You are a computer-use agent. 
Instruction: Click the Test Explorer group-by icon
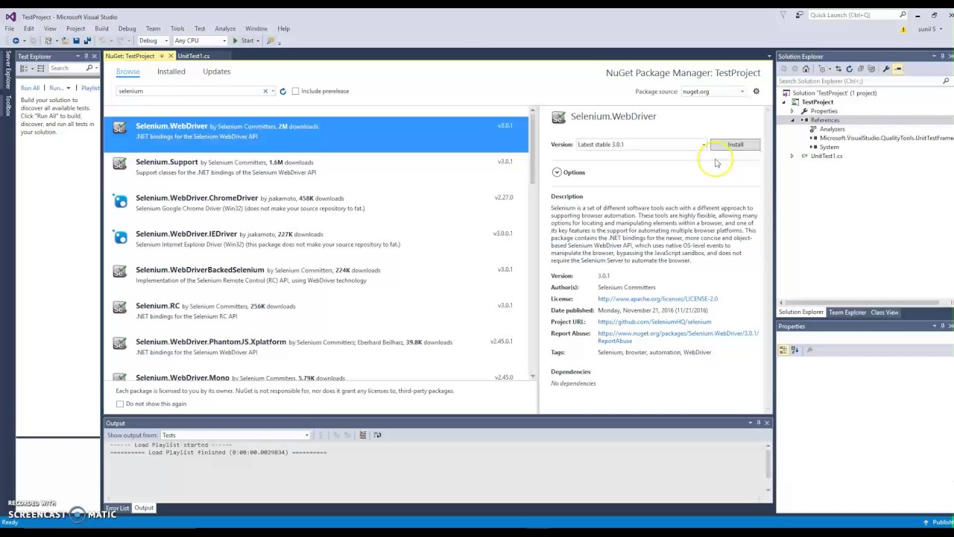pos(24,68)
